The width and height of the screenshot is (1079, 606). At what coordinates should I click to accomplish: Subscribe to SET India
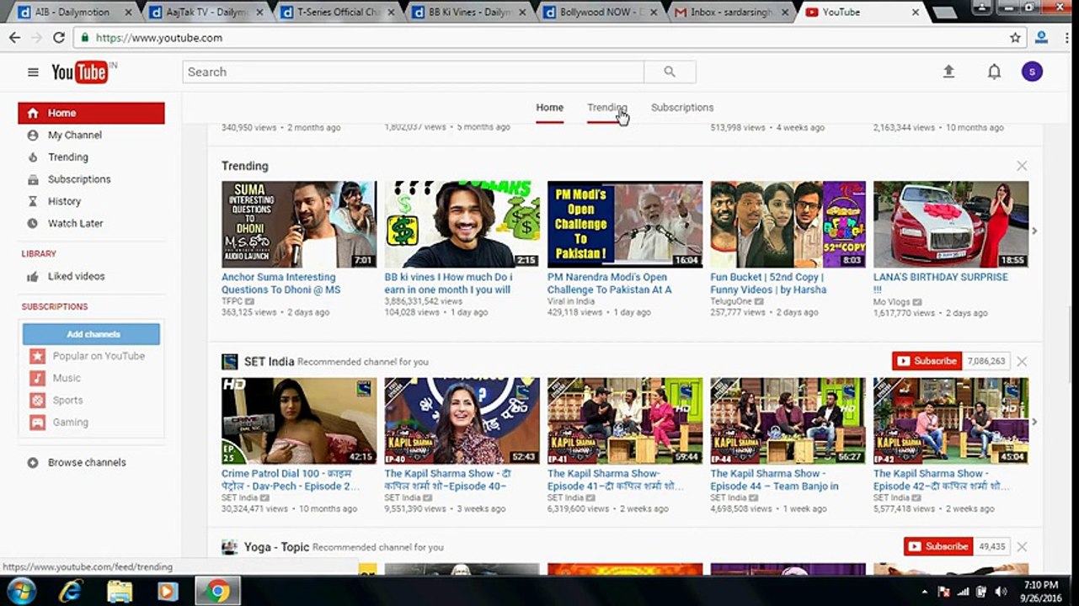927,361
